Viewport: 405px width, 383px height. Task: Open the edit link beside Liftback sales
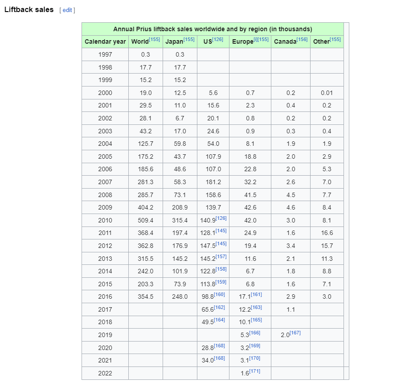[x=67, y=10]
